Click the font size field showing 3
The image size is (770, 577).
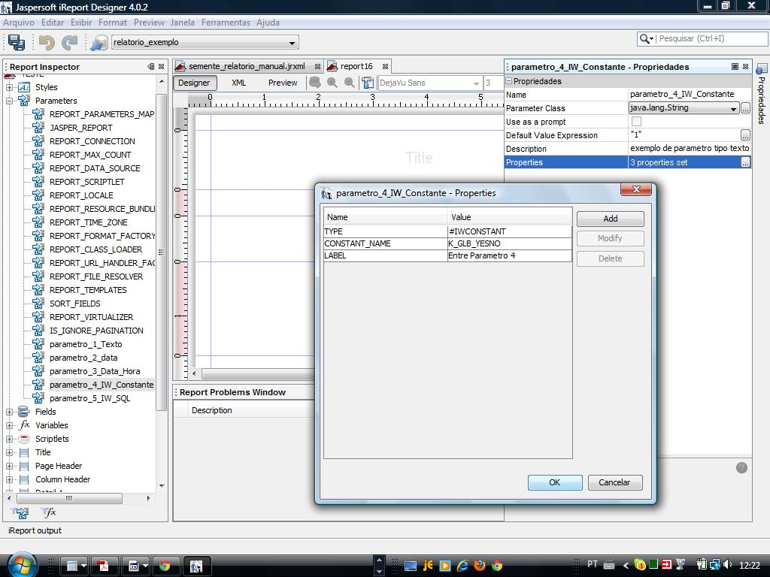tap(493, 83)
